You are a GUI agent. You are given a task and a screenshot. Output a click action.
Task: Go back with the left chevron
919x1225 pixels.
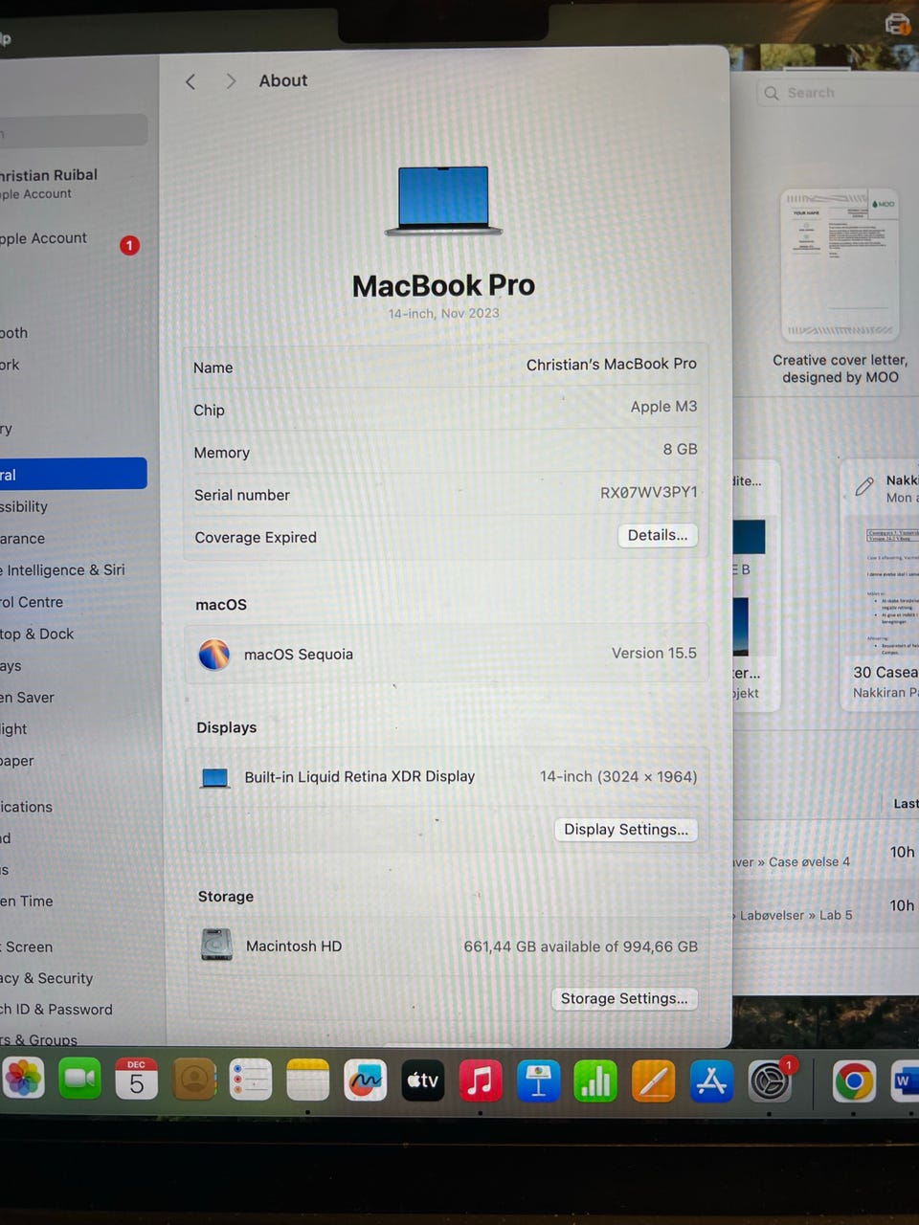(191, 81)
